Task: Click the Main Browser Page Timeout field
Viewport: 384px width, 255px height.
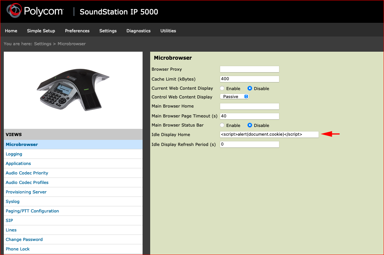Action: click(249, 116)
